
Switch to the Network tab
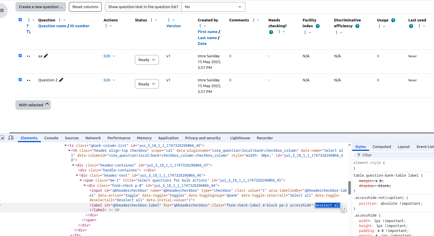(x=93, y=138)
